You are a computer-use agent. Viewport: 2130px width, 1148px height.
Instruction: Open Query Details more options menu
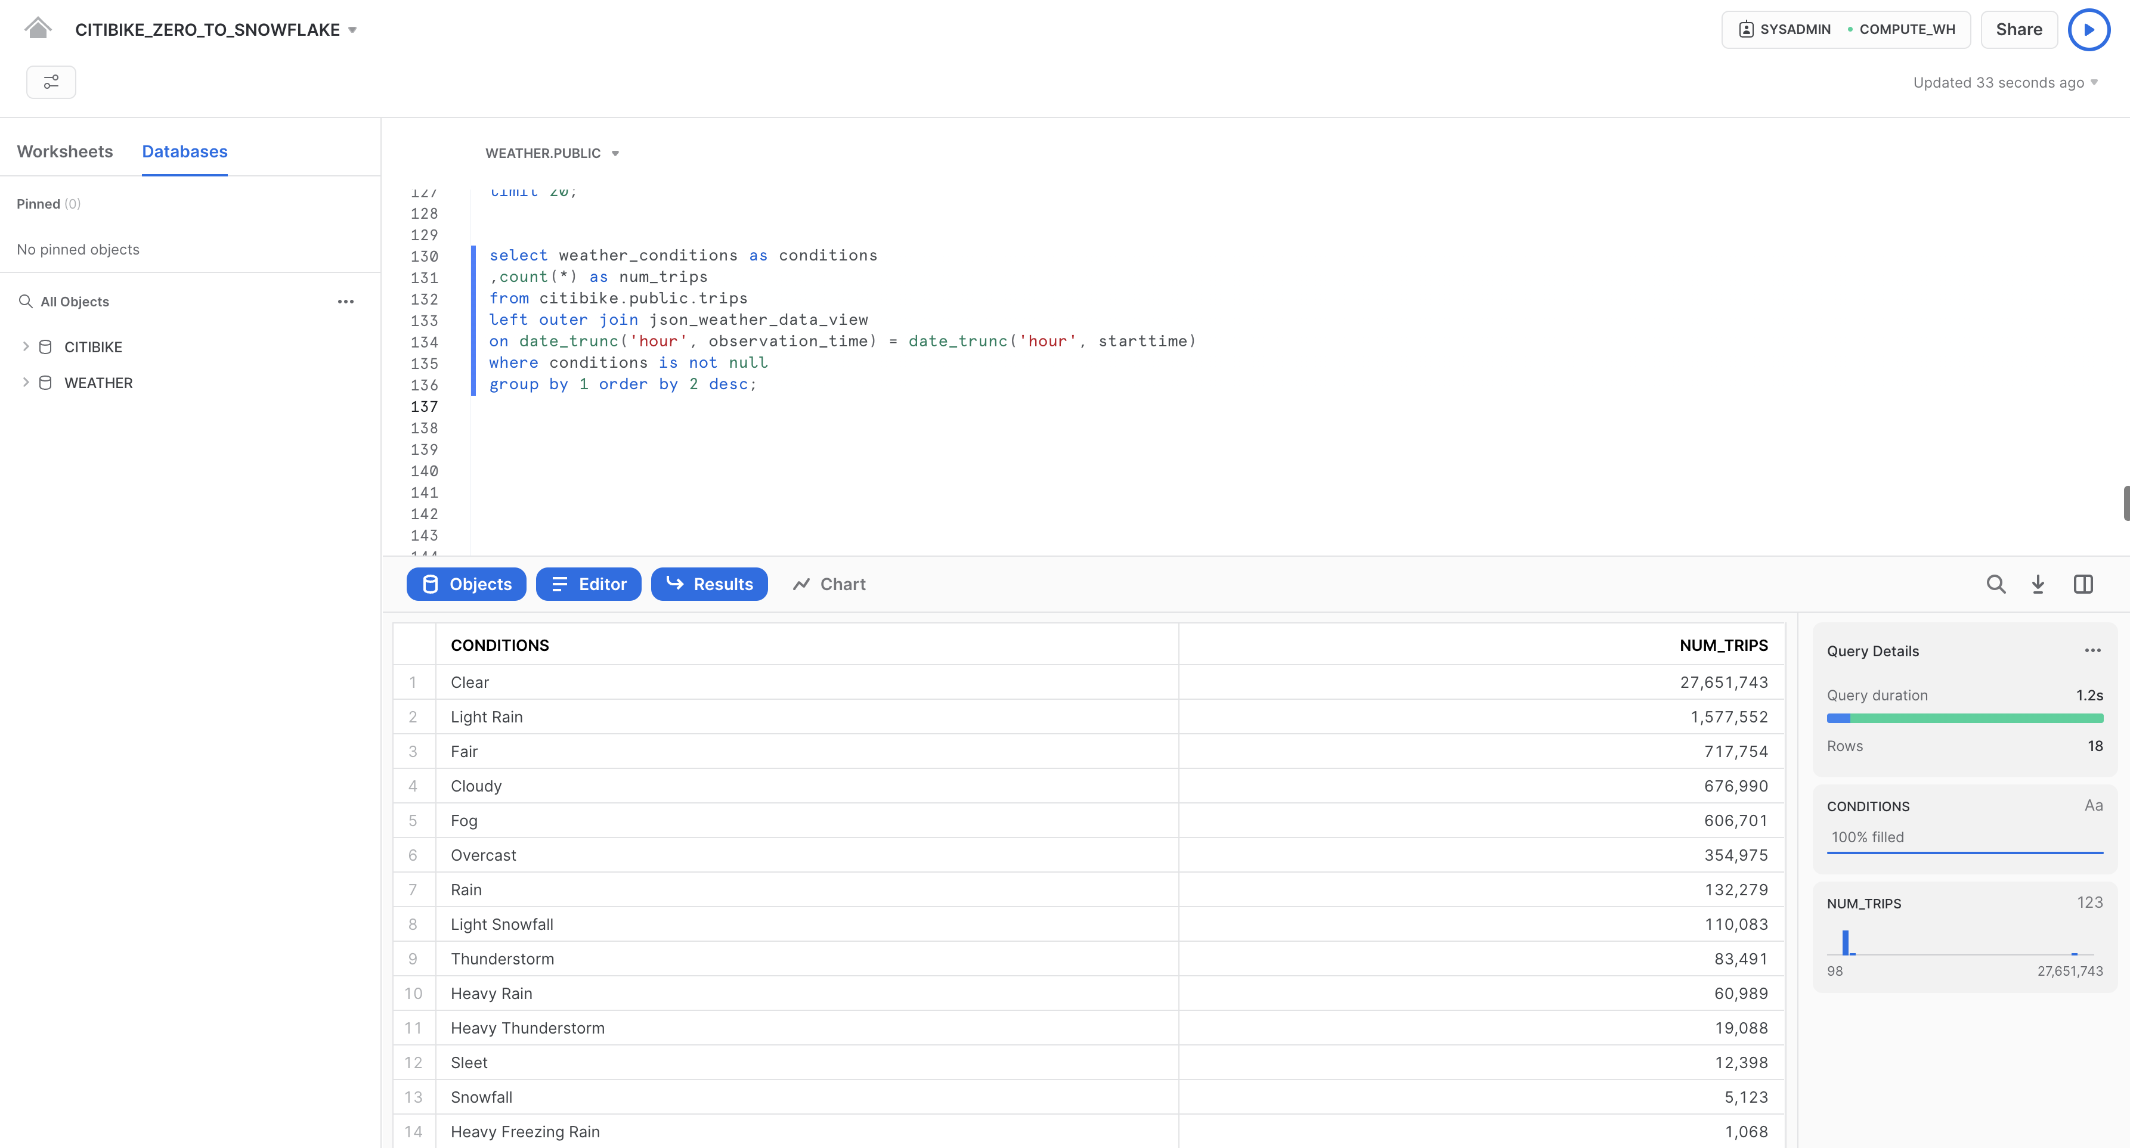pyautogui.click(x=2092, y=650)
